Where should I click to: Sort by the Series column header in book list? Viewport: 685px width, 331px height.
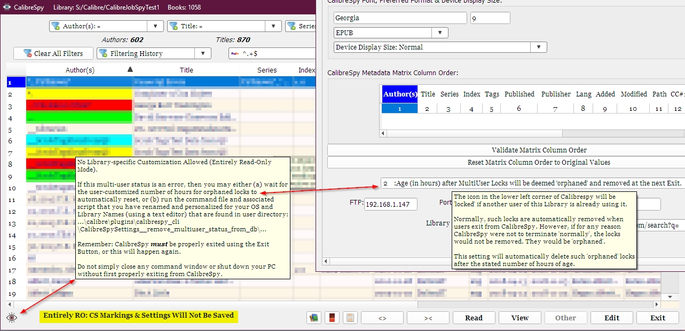[267, 70]
